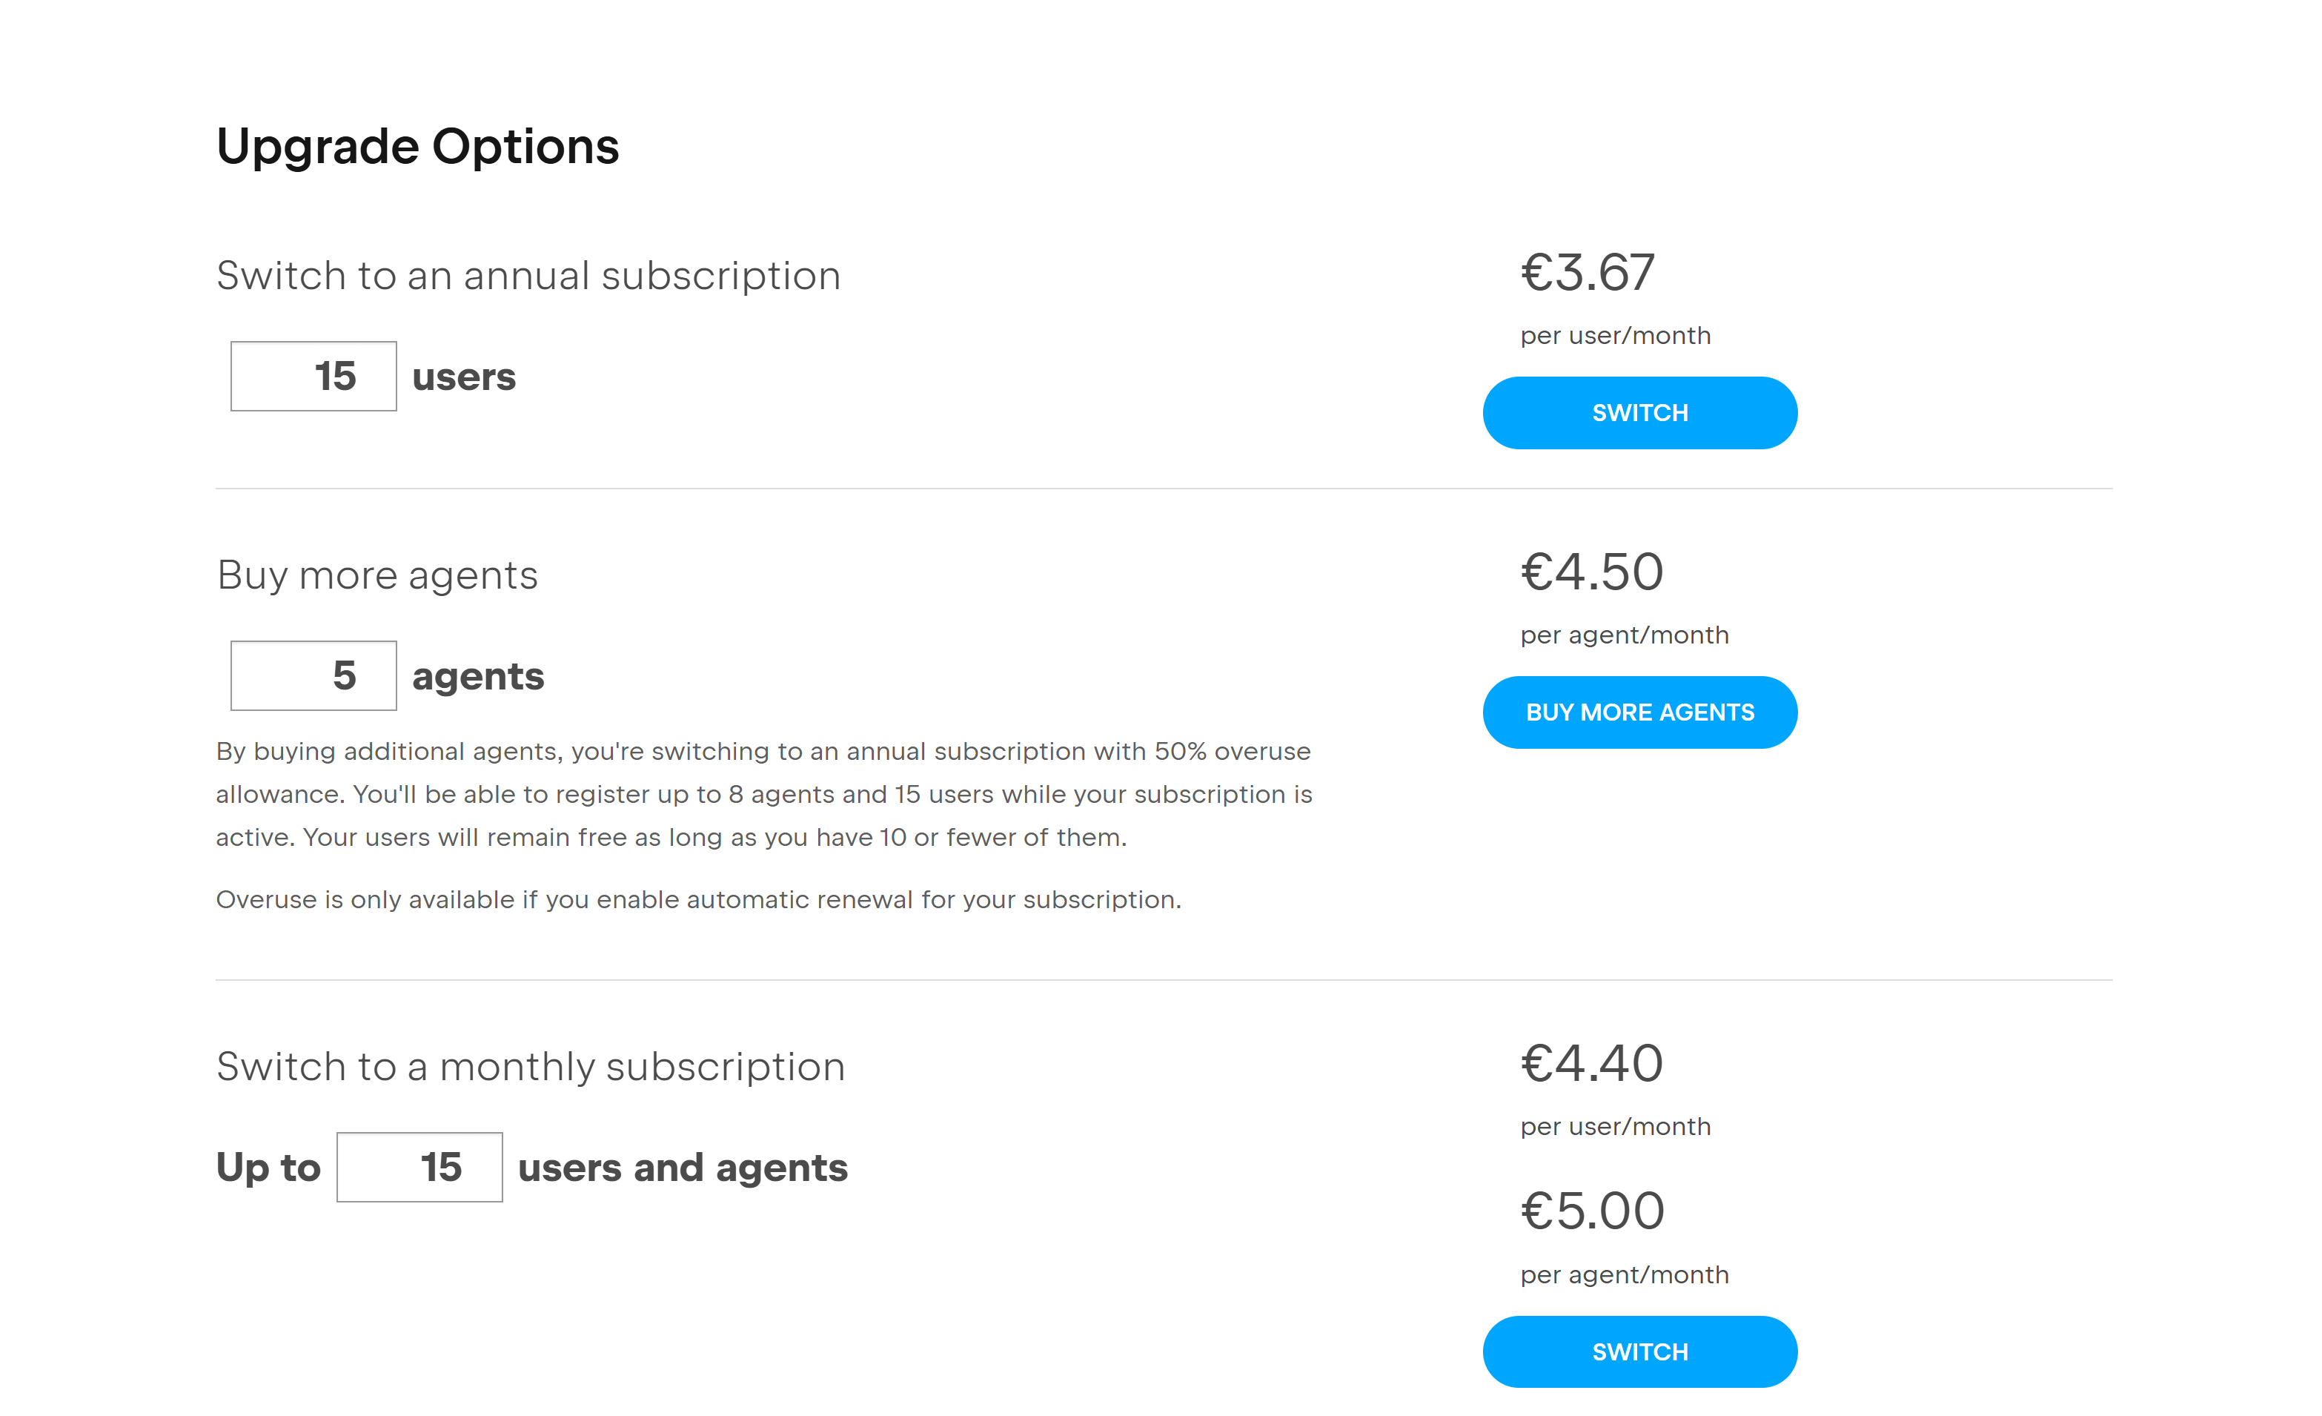Click the Up to label near the monthly field
The width and height of the screenshot is (2322, 1416).
click(268, 1167)
